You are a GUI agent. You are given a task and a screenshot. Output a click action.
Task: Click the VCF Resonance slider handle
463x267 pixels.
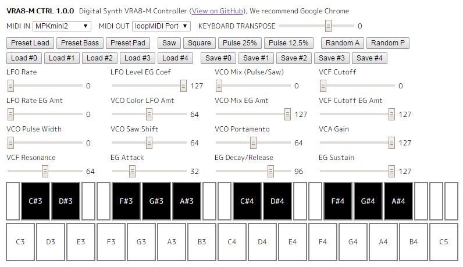coord(45,171)
